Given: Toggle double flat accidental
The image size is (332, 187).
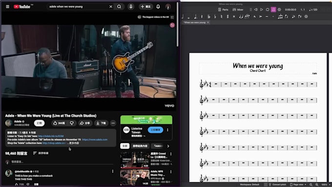Looking at the screenshot, I should pyautogui.click(x=209, y=17).
